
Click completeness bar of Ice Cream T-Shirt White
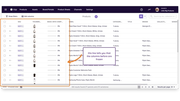pos(52,31)
